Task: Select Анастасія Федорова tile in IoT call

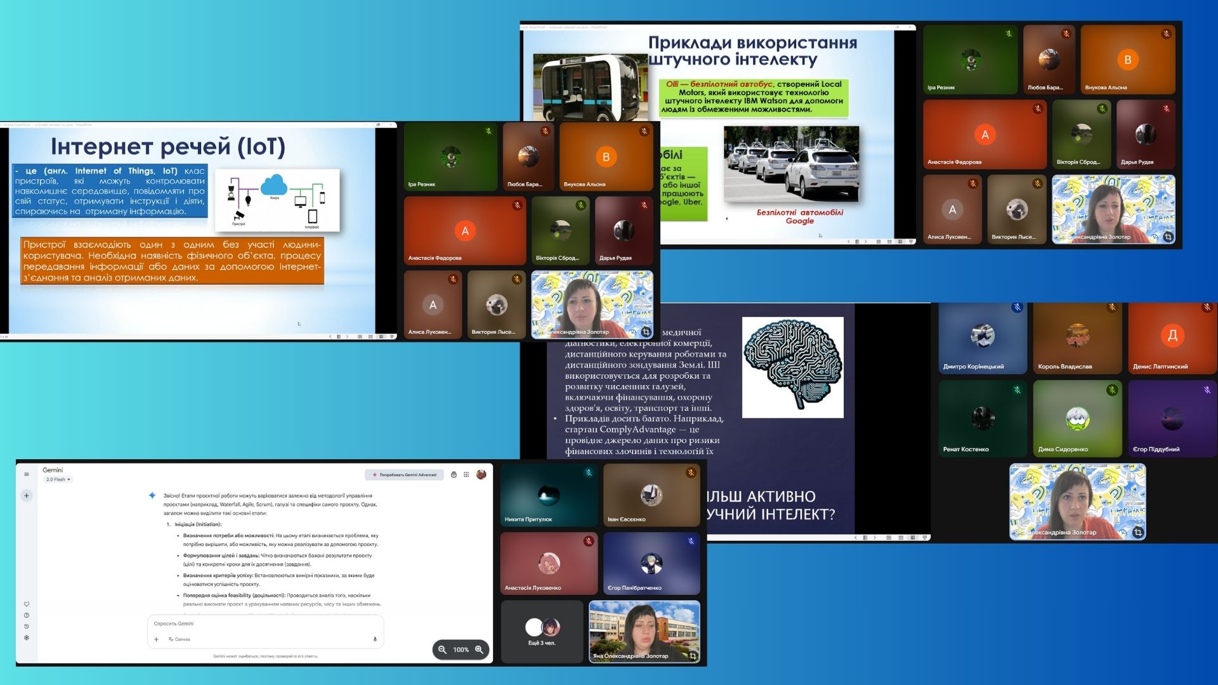Action: (x=465, y=231)
